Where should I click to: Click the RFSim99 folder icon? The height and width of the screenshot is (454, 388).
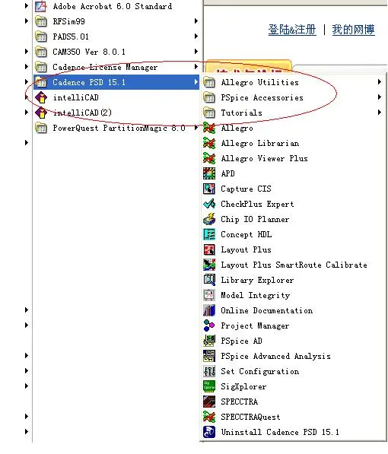coord(41,21)
